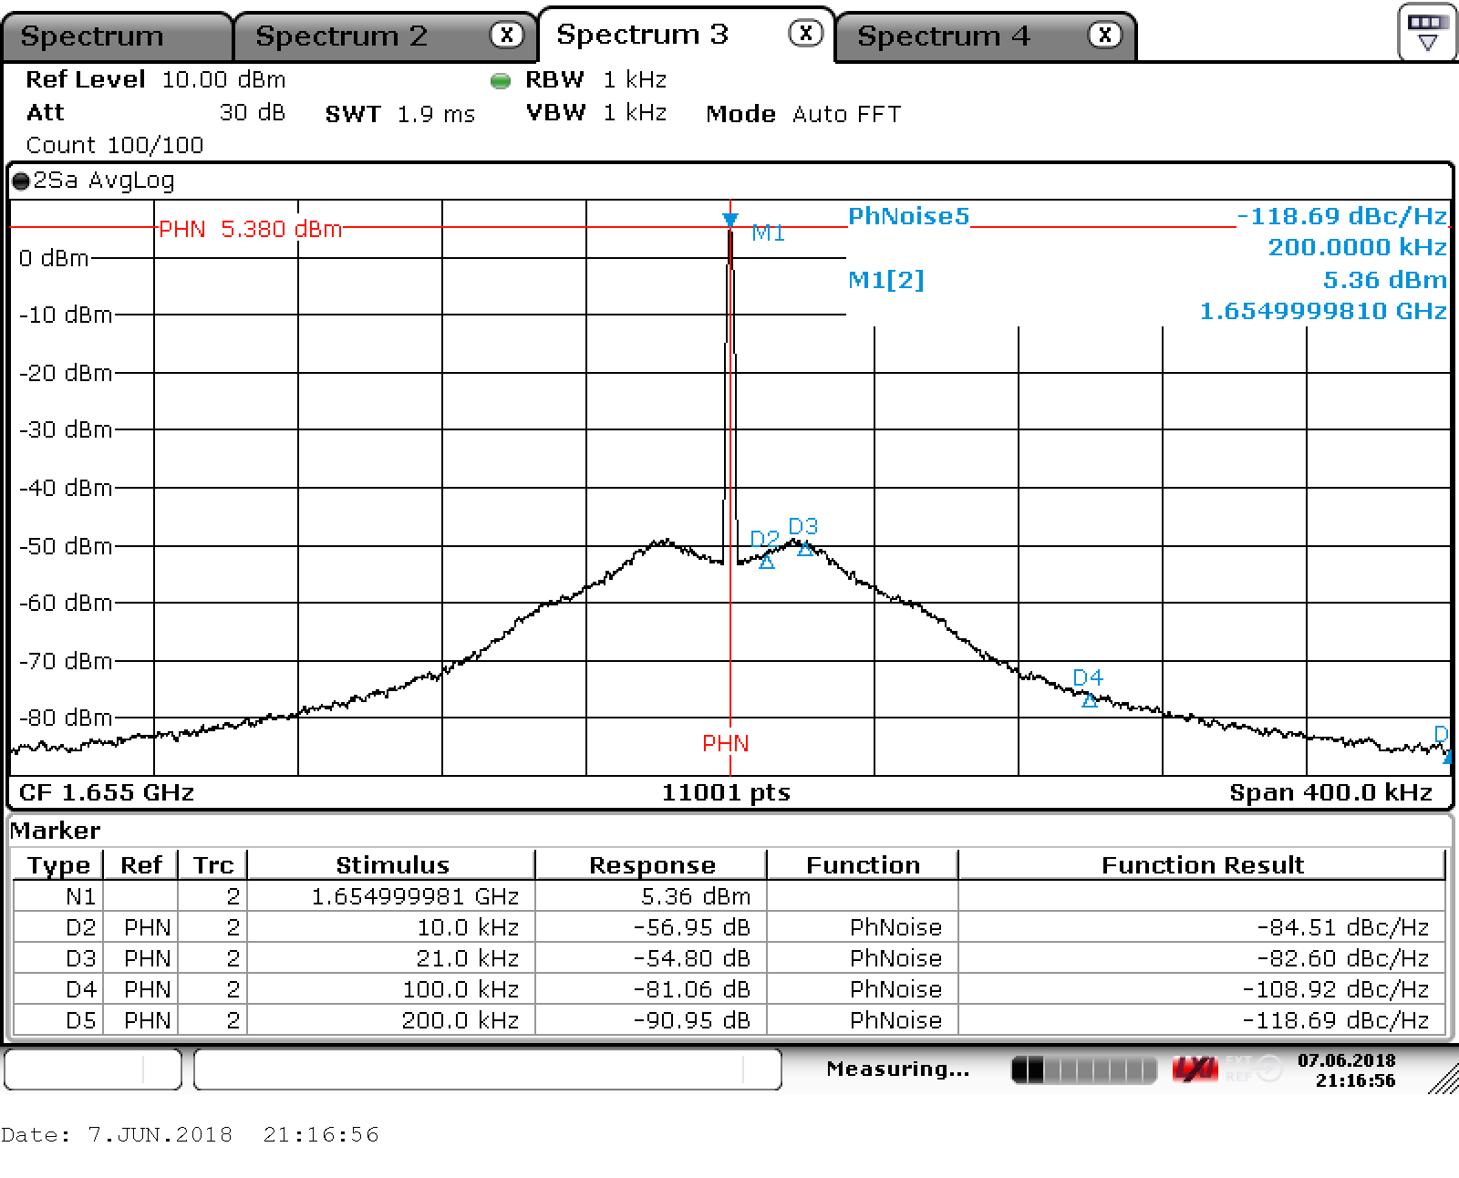
Task: Click the LXI status icon
Action: [x=1195, y=1069]
